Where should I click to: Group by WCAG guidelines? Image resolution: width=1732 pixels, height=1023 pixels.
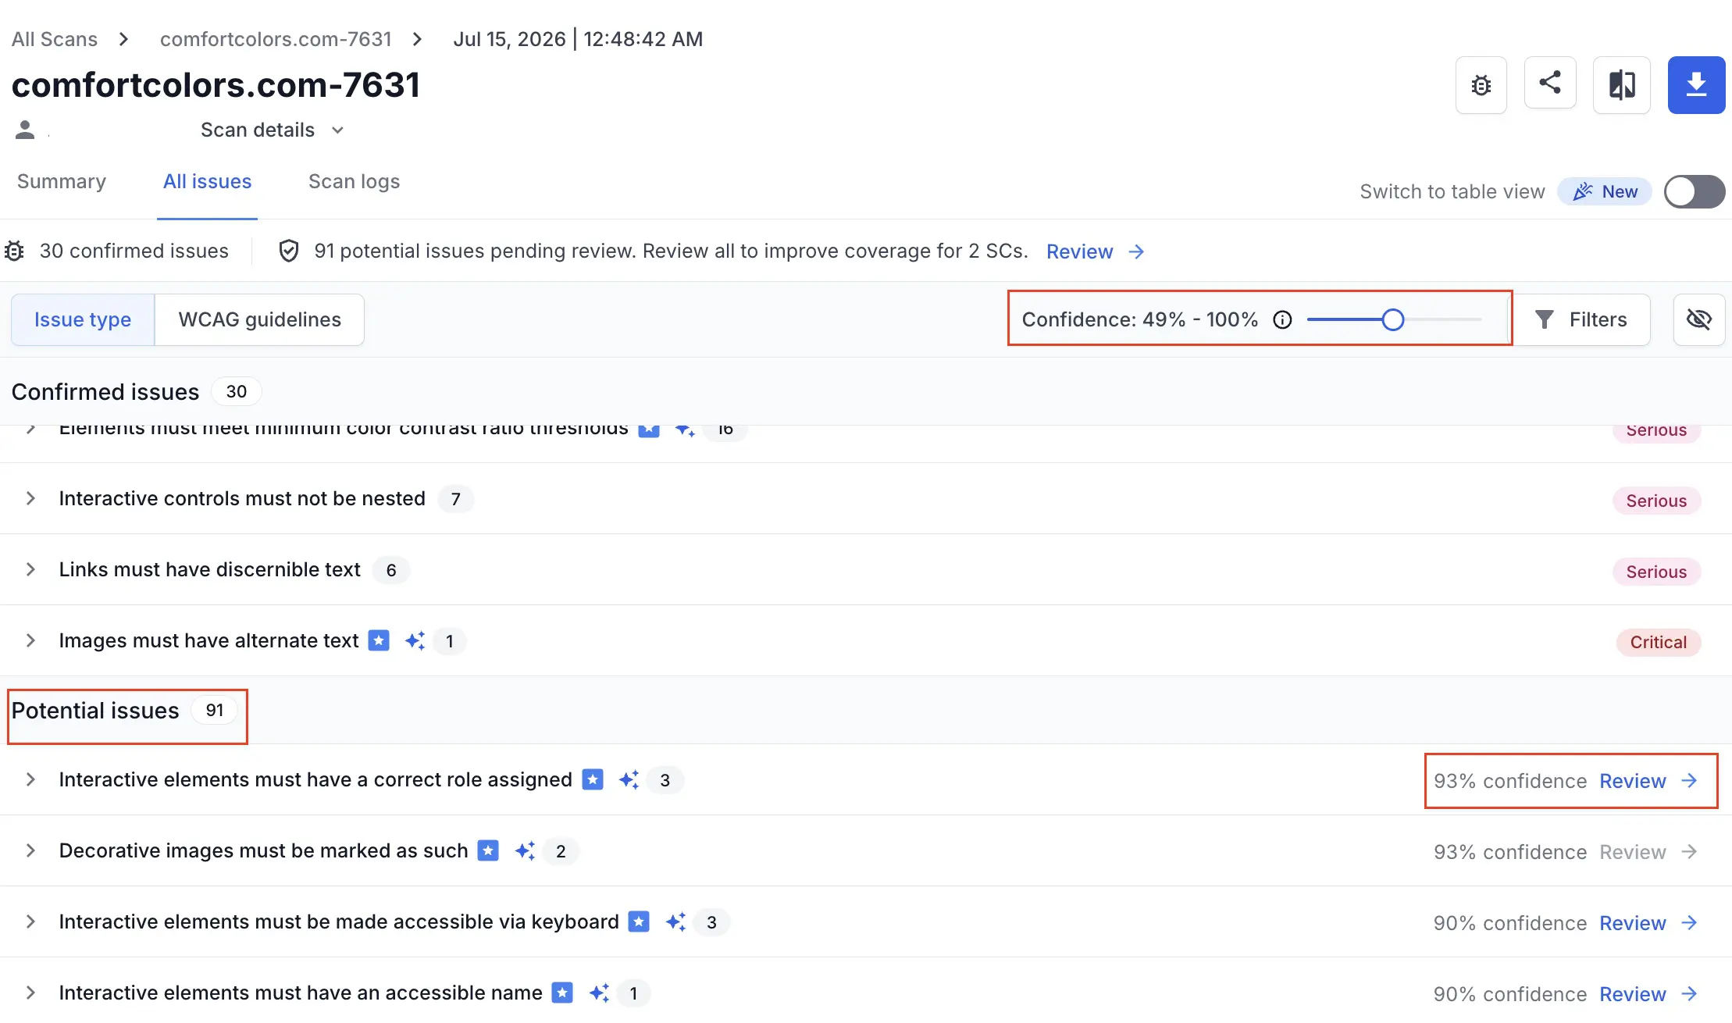(259, 319)
